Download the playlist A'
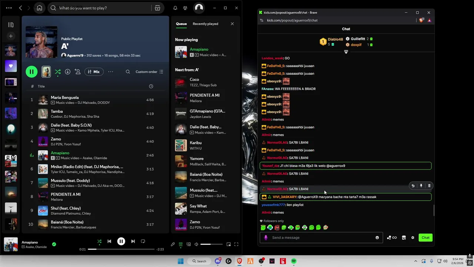 pos(67,72)
